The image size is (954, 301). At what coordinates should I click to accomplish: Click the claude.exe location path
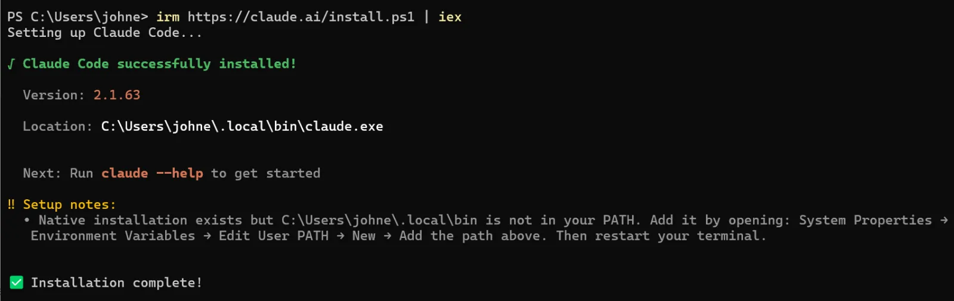click(x=242, y=126)
